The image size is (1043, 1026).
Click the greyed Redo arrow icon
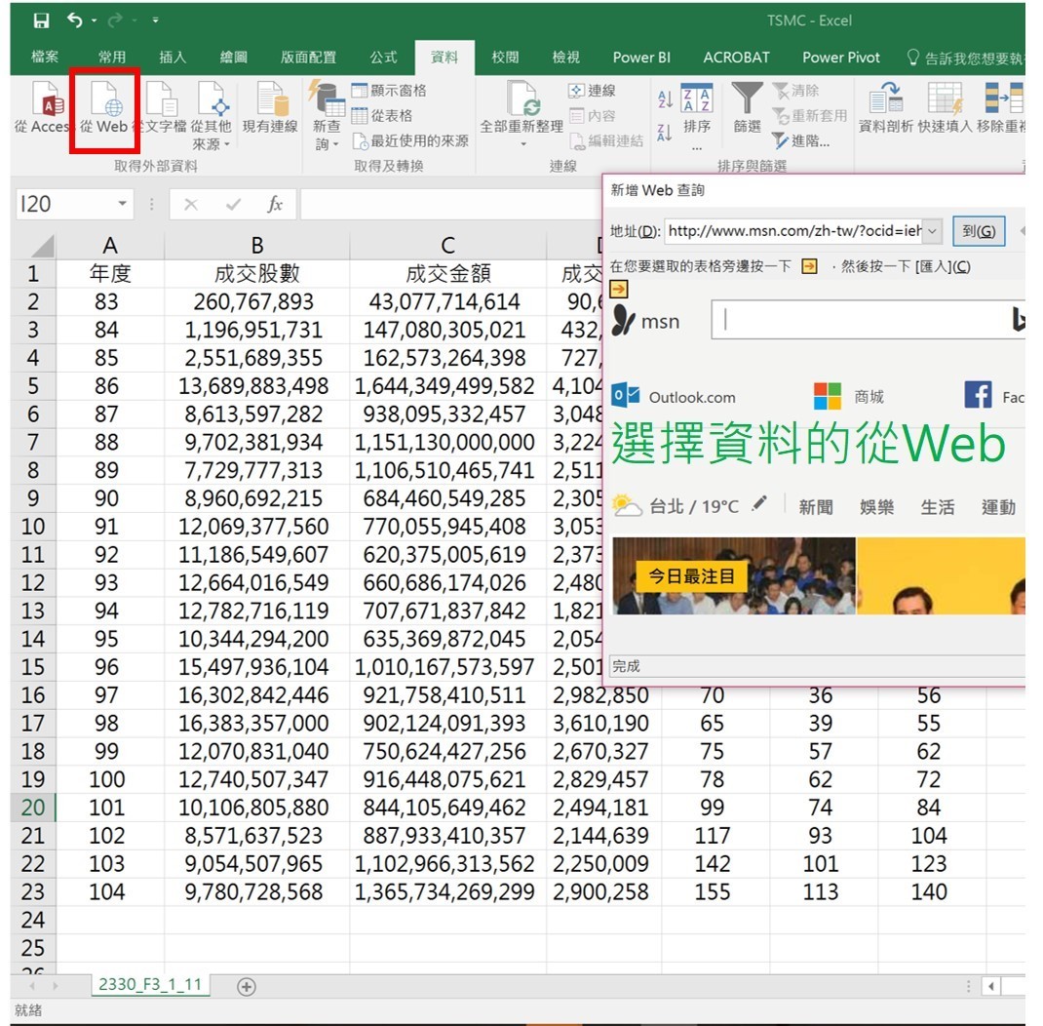pos(114,20)
